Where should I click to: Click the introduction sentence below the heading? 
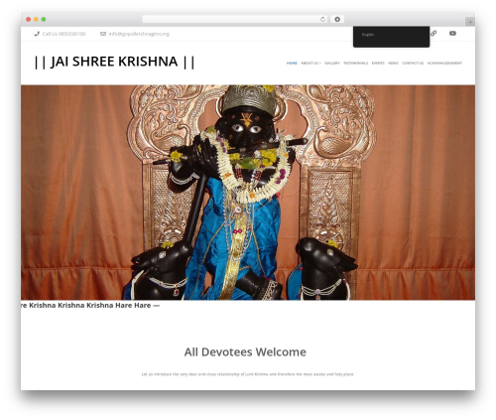click(248, 374)
